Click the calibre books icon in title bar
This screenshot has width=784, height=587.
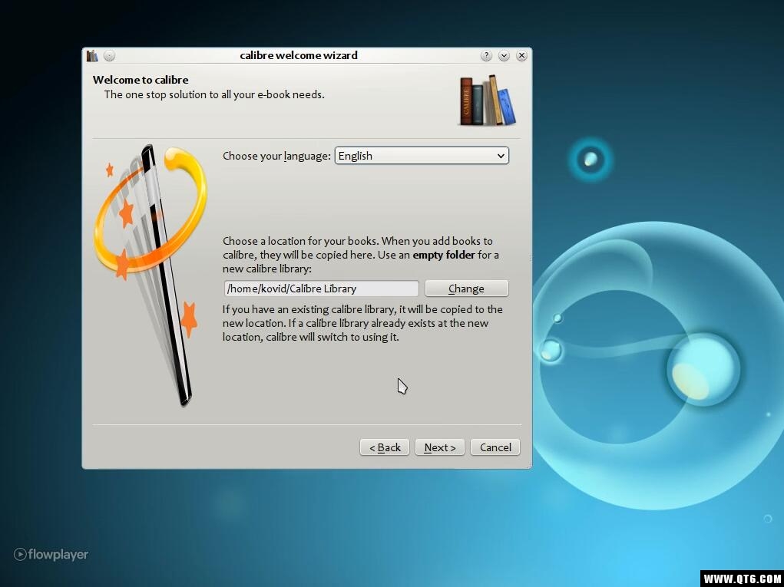[x=92, y=55]
